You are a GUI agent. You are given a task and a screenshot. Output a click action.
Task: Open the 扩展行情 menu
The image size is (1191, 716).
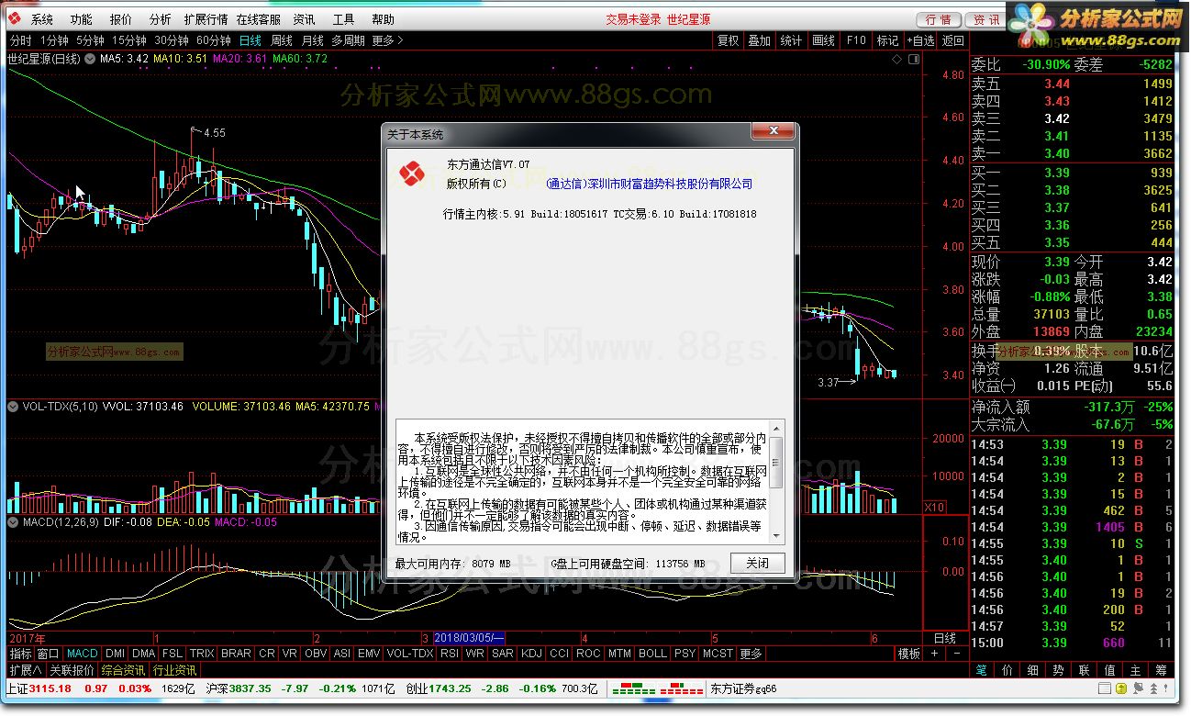tap(206, 19)
